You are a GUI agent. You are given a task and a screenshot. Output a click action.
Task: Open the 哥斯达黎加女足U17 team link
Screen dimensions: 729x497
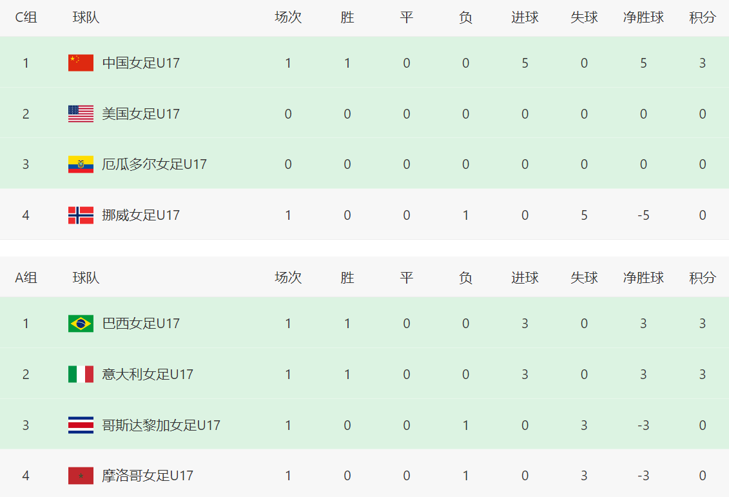click(x=161, y=425)
